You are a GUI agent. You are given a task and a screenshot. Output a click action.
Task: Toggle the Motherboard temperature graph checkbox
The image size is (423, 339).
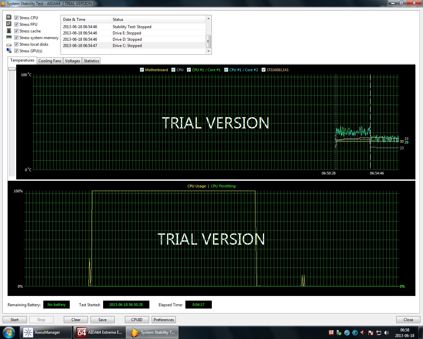(x=142, y=70)
